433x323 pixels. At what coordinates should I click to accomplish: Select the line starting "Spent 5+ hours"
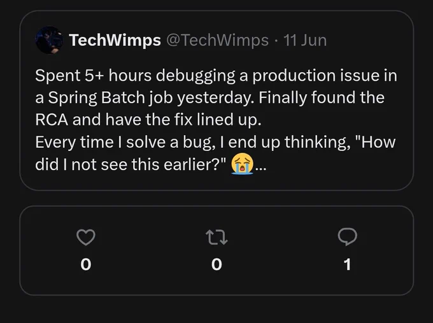click(x=216, y=75)
